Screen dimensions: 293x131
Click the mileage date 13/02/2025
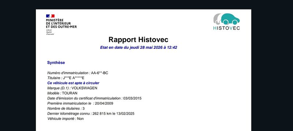click(x=125, y=114)
